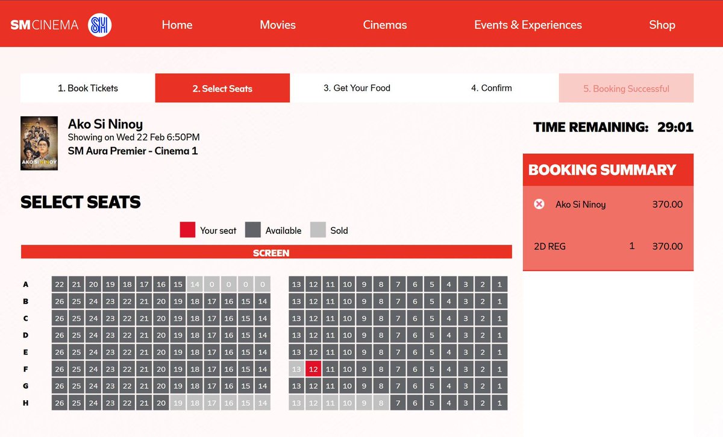Choose seat D7 in the right block
Screen dimensions: 723x437
[x=398, y=335]
